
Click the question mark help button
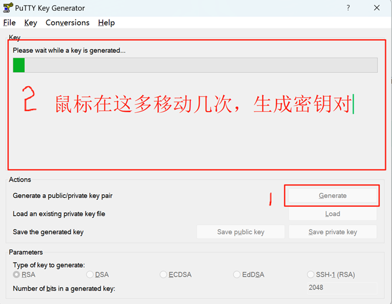pos(348,8)
